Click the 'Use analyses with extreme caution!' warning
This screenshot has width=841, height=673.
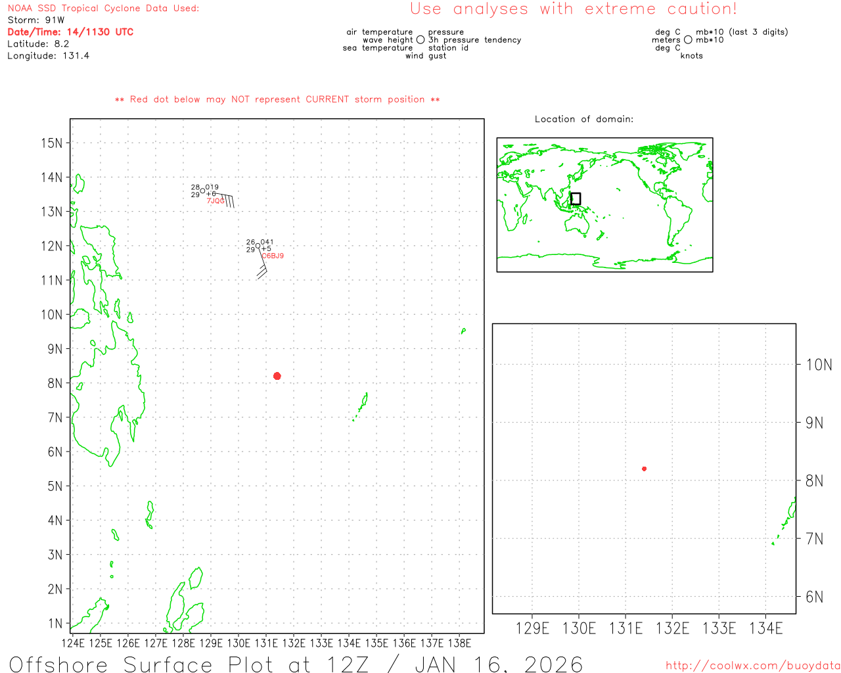[573, 9]
